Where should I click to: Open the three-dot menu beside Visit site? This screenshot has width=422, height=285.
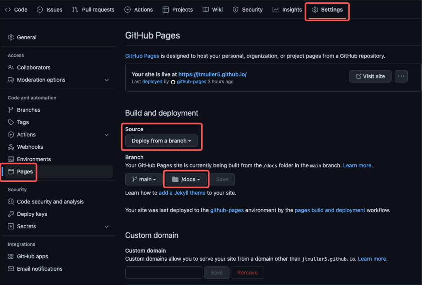(x=401, y=76)
